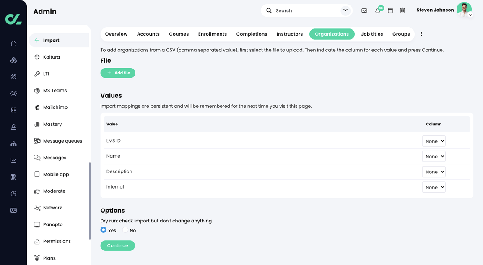
Task: Open the Enrollments tab
Action: click(213, 34)
